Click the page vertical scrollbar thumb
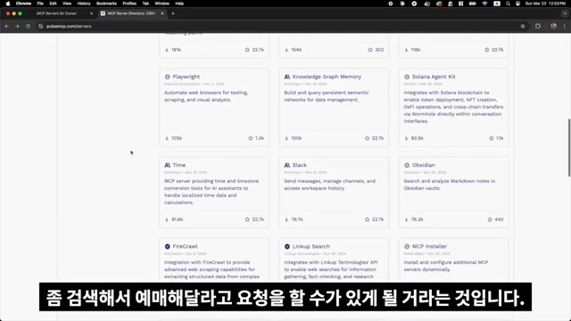 pos(569,148)
